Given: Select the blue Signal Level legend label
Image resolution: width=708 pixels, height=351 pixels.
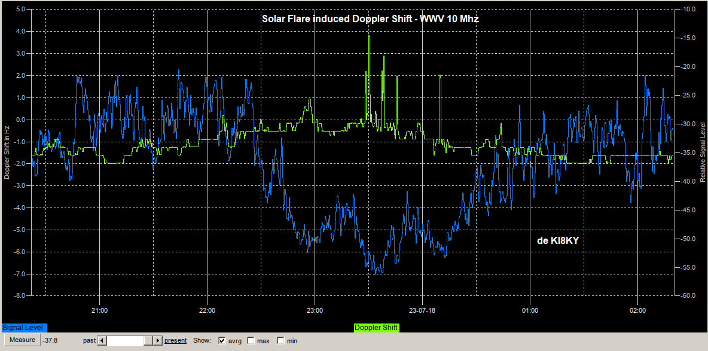Looking at the screenshot, I should pos(24,328).
